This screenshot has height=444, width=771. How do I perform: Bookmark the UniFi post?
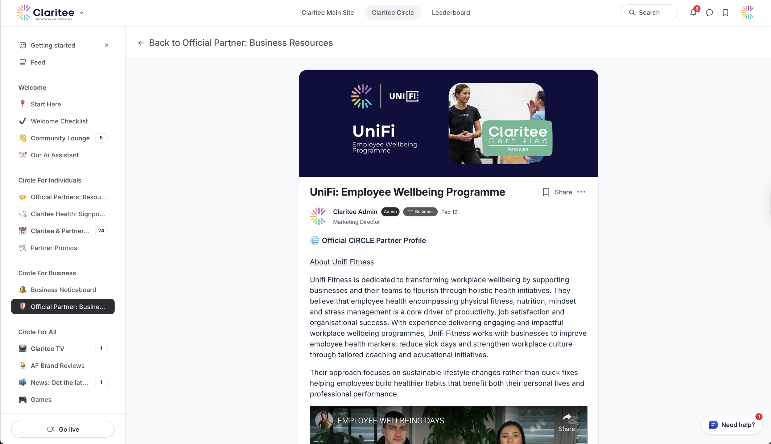[x=546, y=192]
